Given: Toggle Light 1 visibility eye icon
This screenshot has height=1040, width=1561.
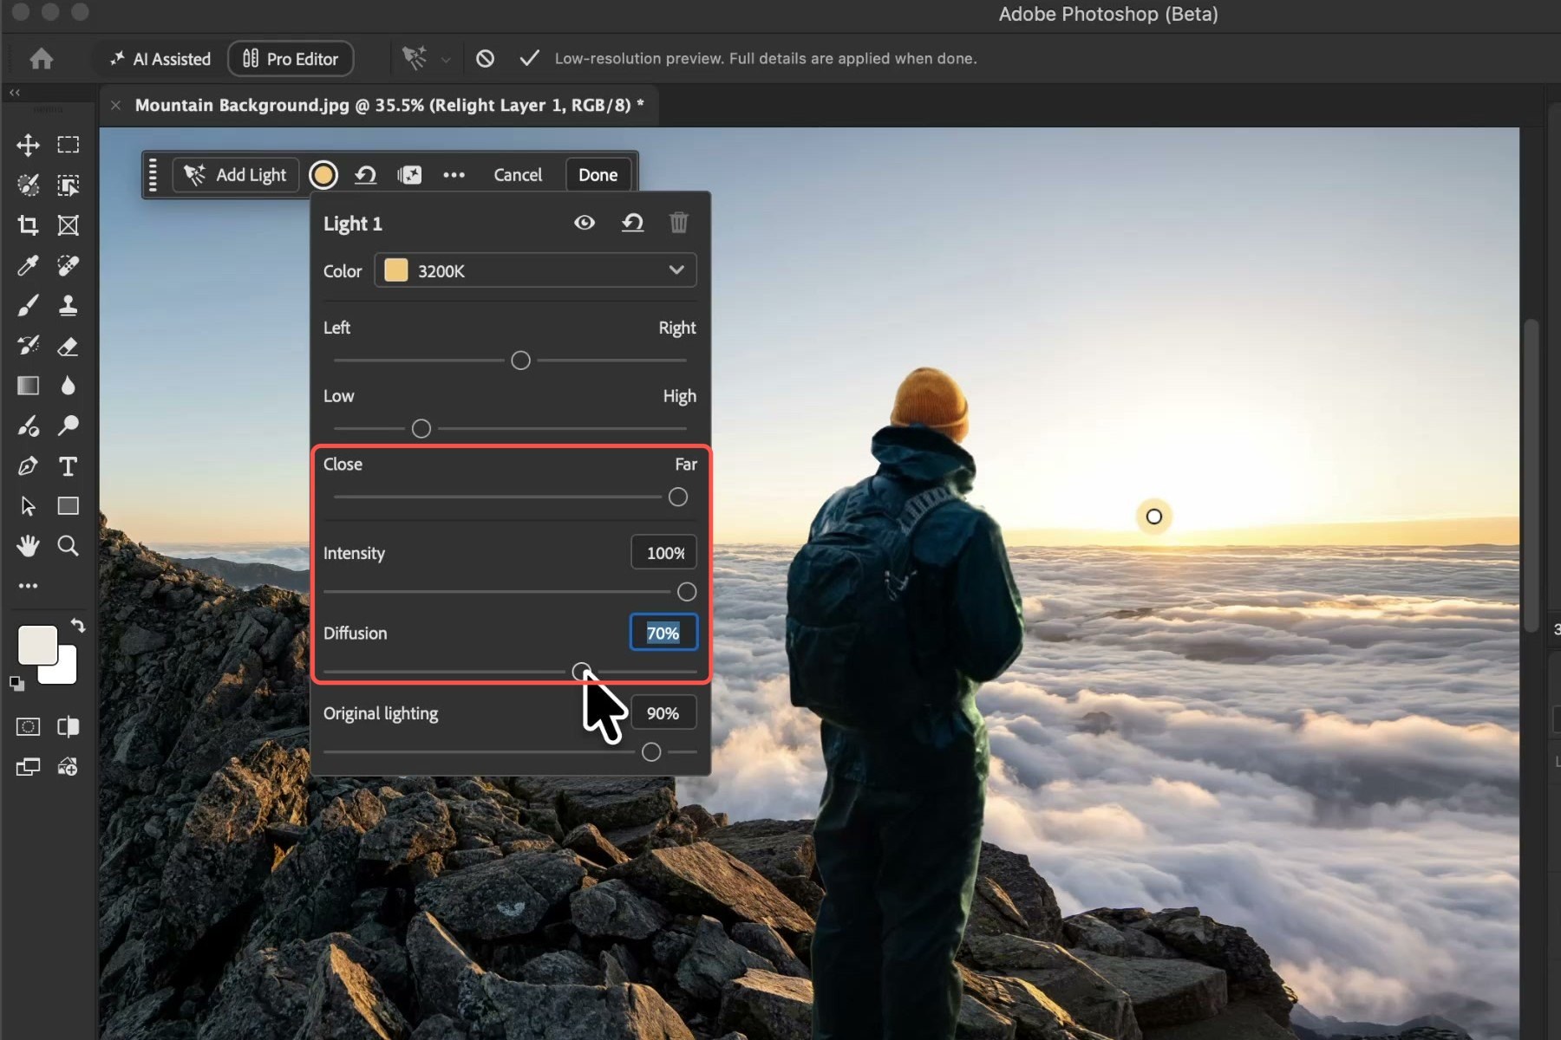Looking at the screenshot, I should pyautogui.click(x=585, y=223).
